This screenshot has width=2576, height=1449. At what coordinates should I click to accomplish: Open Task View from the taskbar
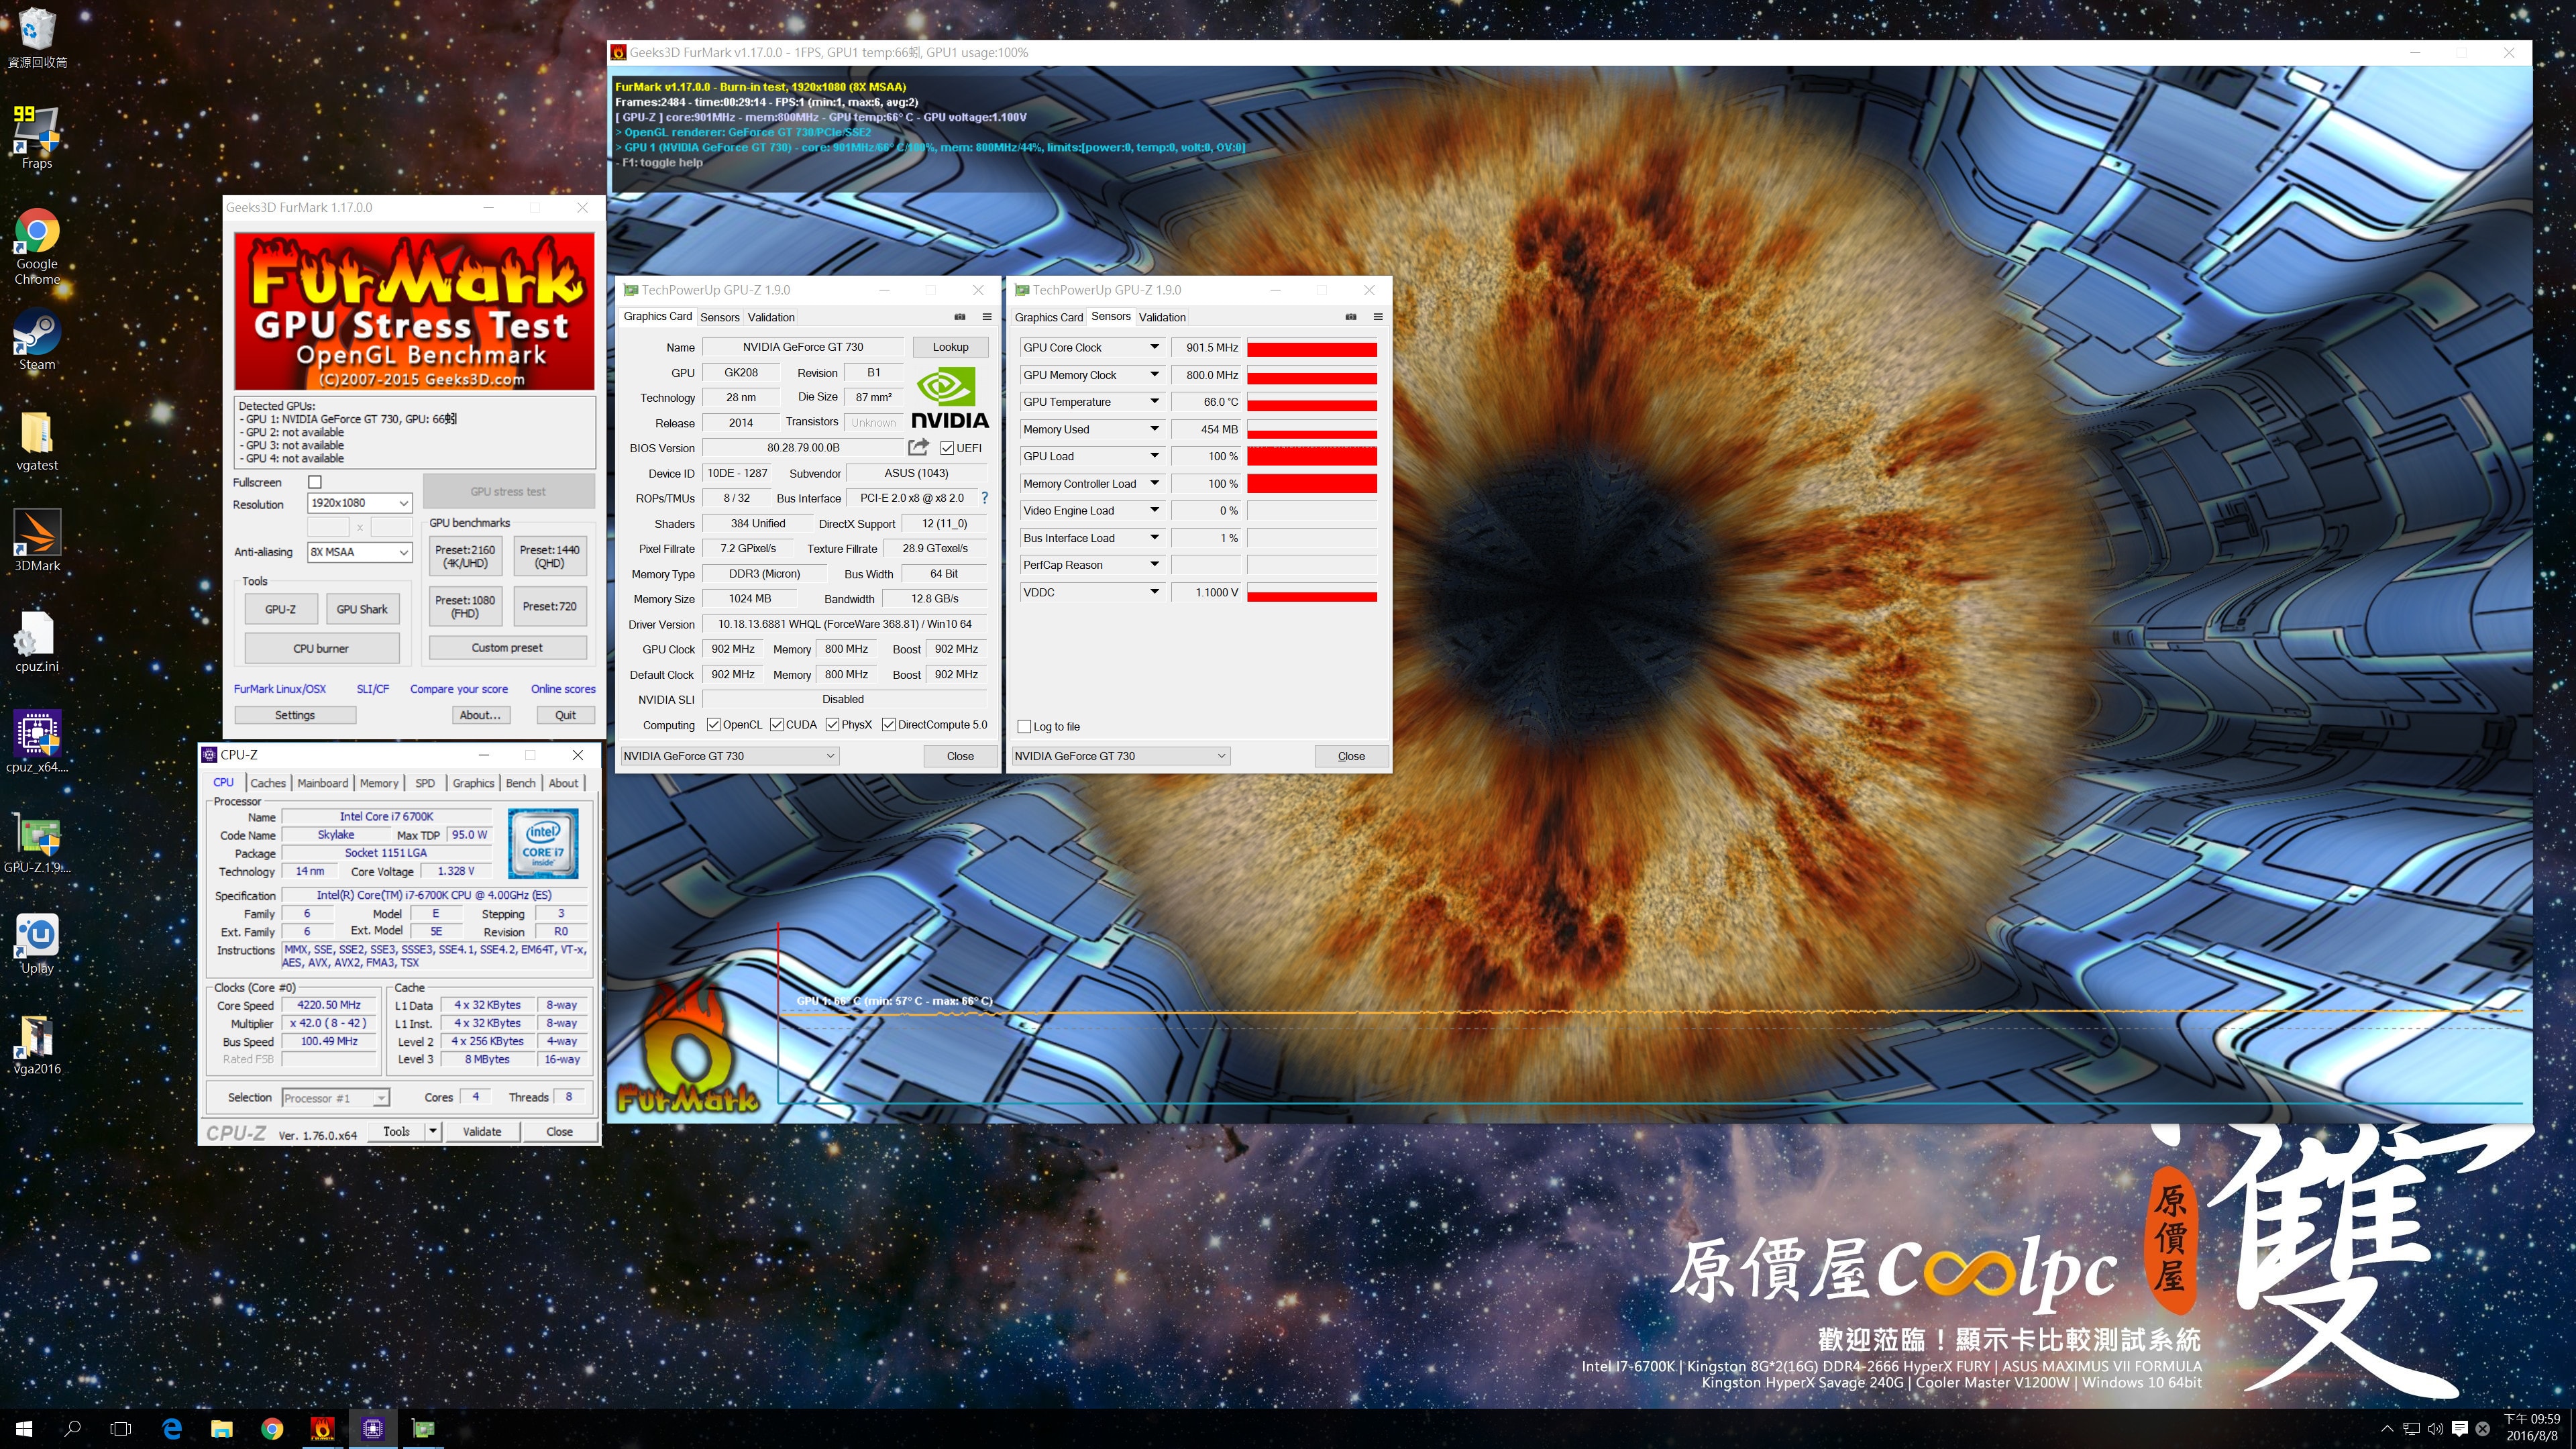tap(121, 1429)
